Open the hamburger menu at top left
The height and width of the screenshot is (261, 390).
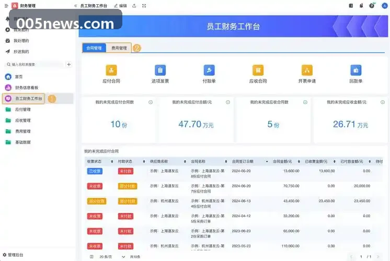[6, 6]
